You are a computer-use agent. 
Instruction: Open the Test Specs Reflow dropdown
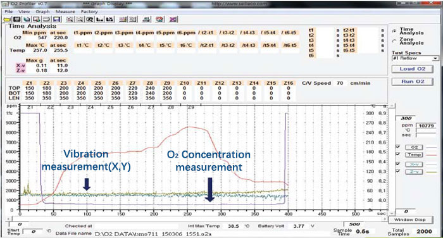(x=415, y=58)
